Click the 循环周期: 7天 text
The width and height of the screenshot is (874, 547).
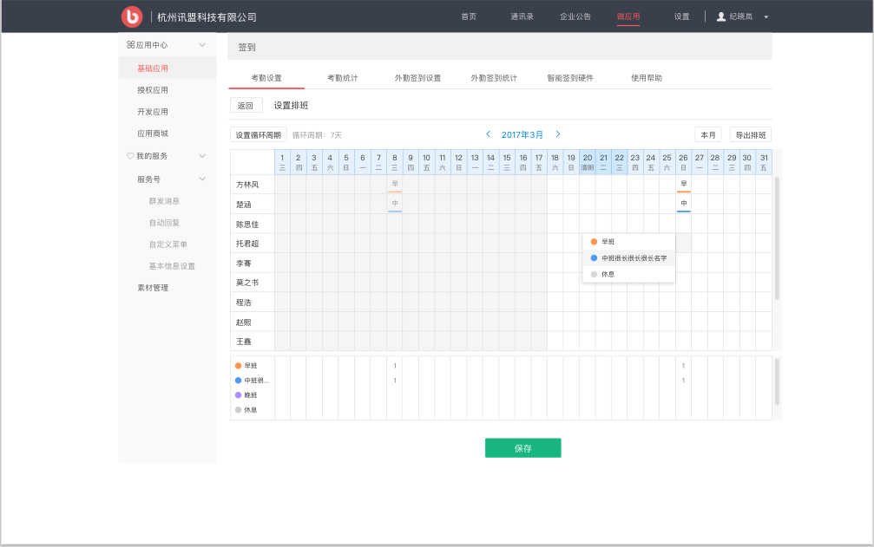(317, 135)
